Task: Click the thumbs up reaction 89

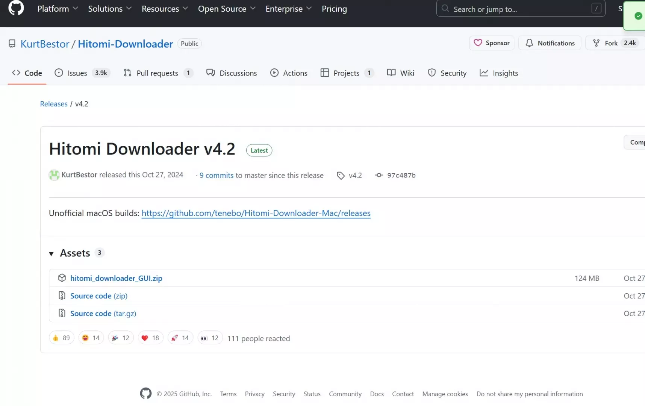Action: tap(62, 338)
